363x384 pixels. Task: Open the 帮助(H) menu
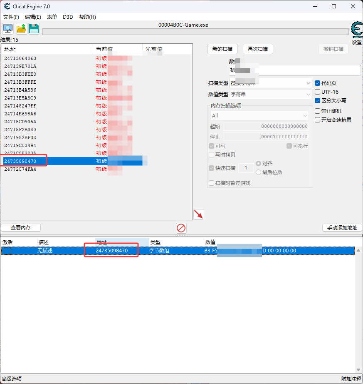[87, 17]
